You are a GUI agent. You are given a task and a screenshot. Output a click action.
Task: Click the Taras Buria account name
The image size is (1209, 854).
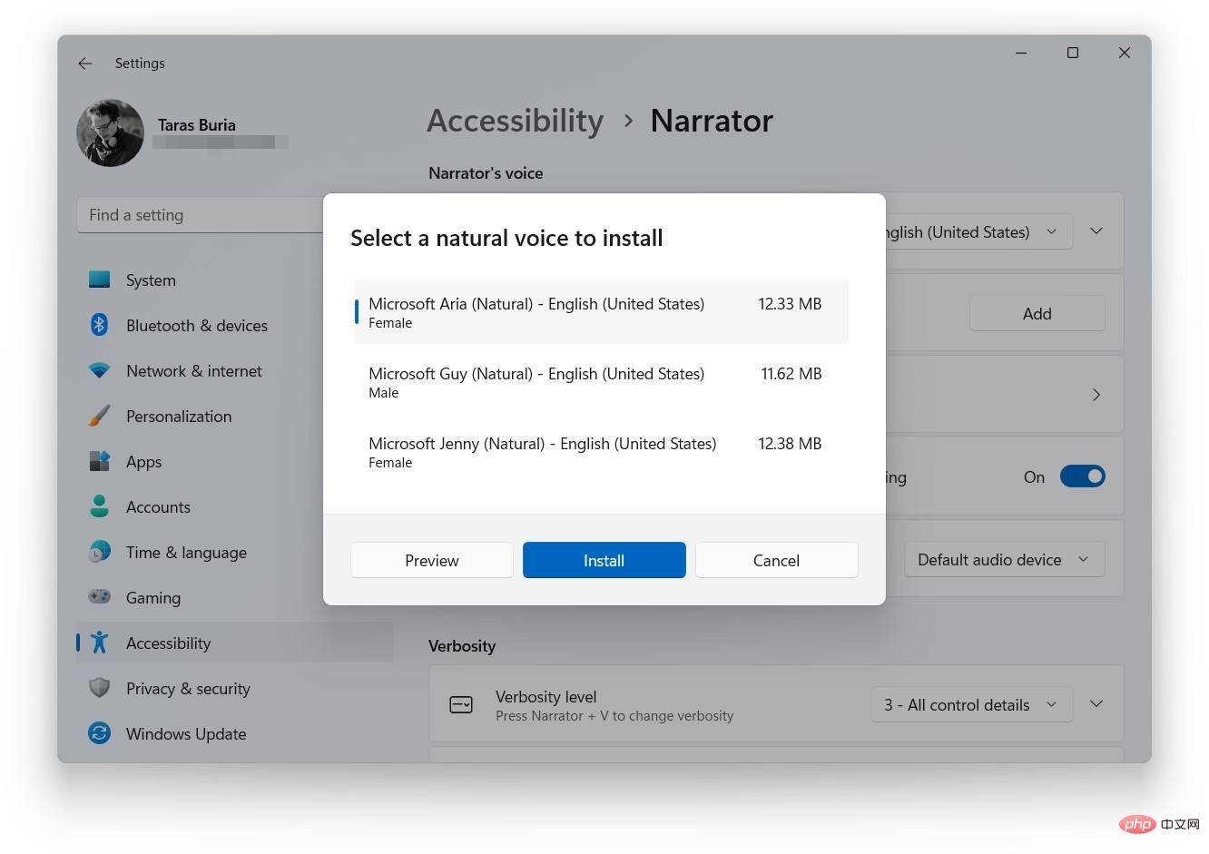tap(197, 125)
